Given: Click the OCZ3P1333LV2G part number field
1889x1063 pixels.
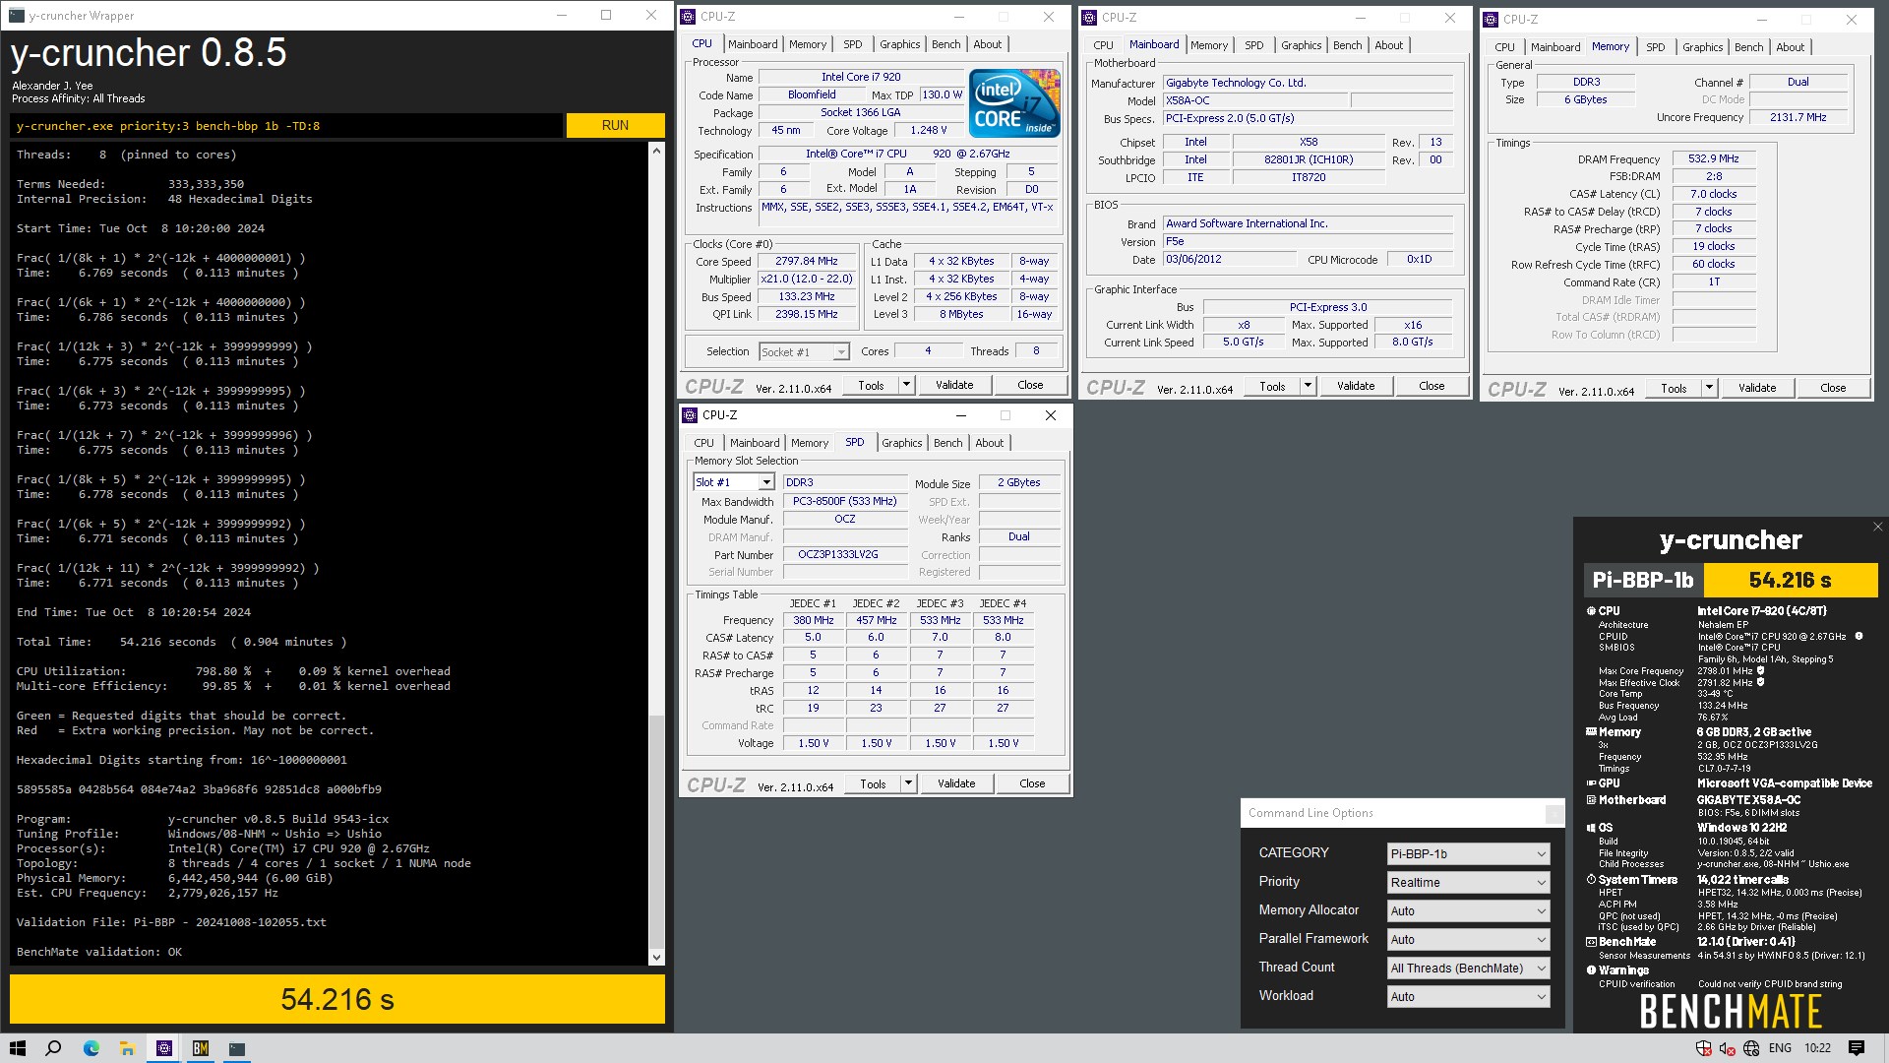Looking at the screenshot, I should point(844,555).
